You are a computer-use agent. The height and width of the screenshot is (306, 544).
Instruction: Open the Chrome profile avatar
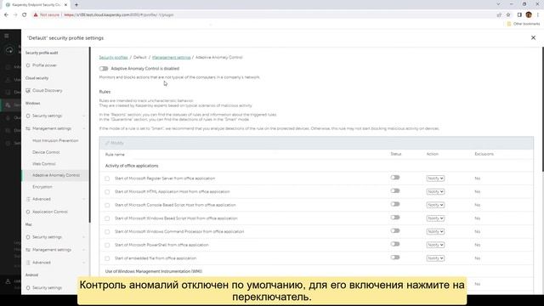(x=529, y=14)
